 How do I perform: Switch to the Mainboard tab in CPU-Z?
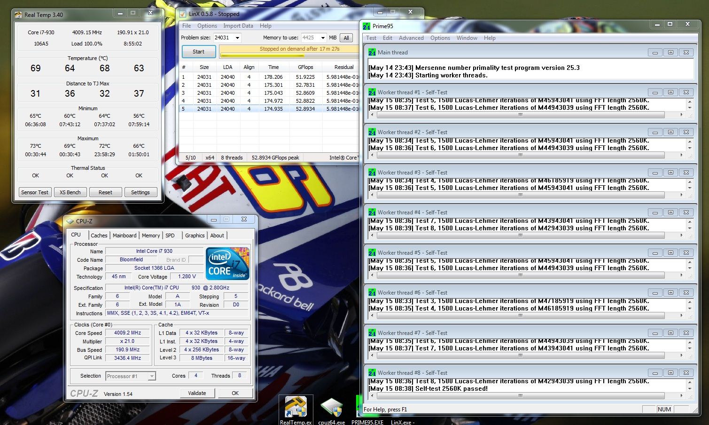click(125, 235)
